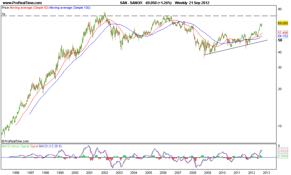Viewport: 291px width, 175px height.
Task: Click the 2002 year label
Action: click(x=105, y=173)
